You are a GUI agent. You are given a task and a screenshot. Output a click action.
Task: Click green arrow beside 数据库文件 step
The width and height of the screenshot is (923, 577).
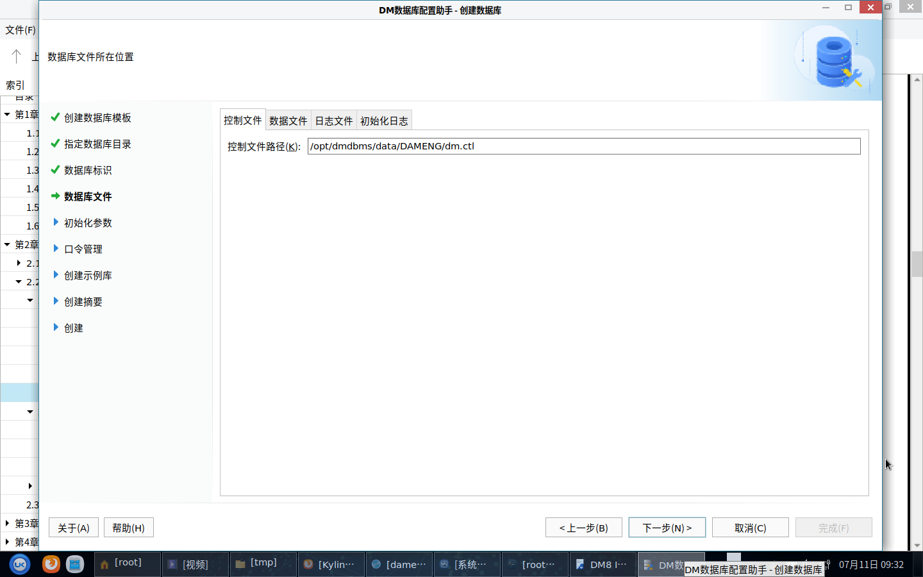(x=55, y=196)
